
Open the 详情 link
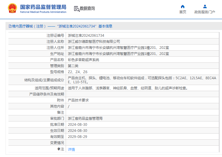coord(71,149)
